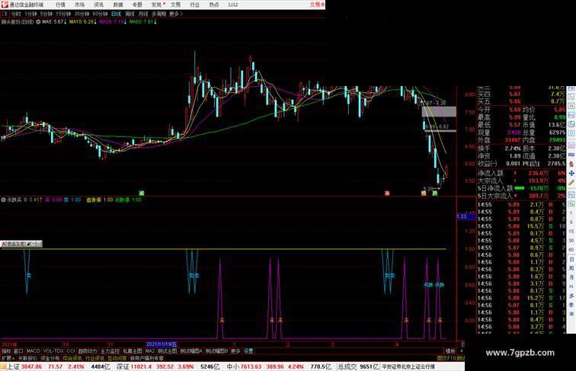Screen dimensions: 576x371
Task: Switch chart to 5分钟 period
Action: point(46,14)
